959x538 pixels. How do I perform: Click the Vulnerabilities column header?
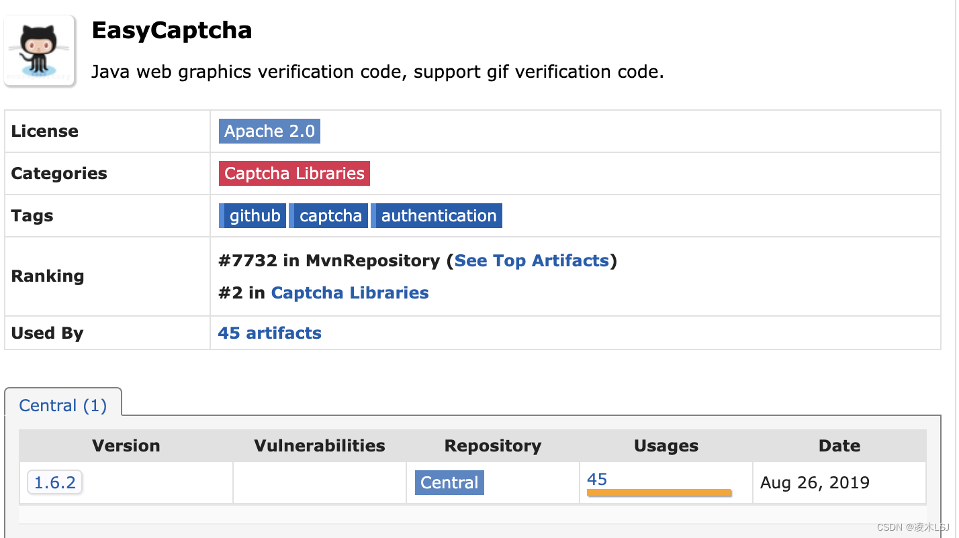(x=319, y=445)
